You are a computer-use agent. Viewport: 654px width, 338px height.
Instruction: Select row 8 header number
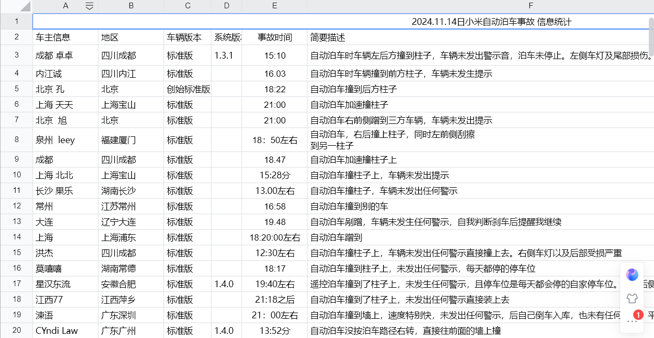(16, 140)
